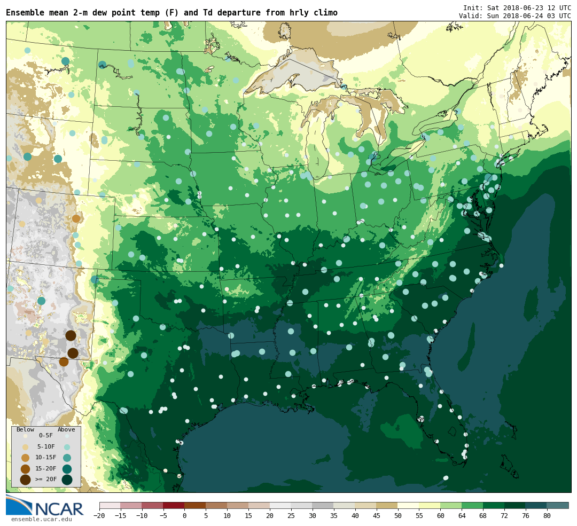Click the '10-15F' legend label
Viewport: 577px width, 526px height.
click(46, 458)
